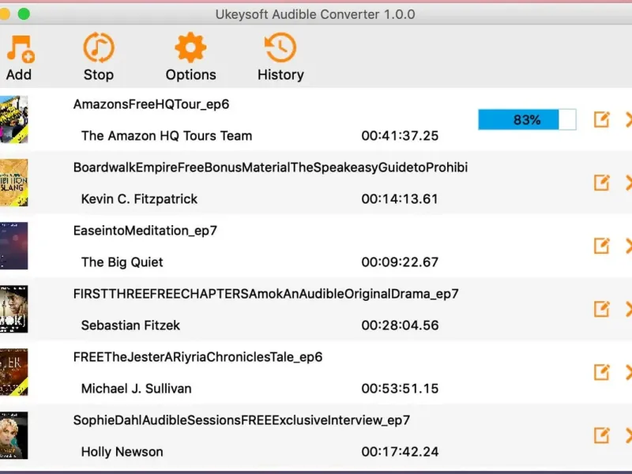The height and width of the screenshot is (474, 632).
Task: Click author Holly Newson
Action: coord(122,452)
